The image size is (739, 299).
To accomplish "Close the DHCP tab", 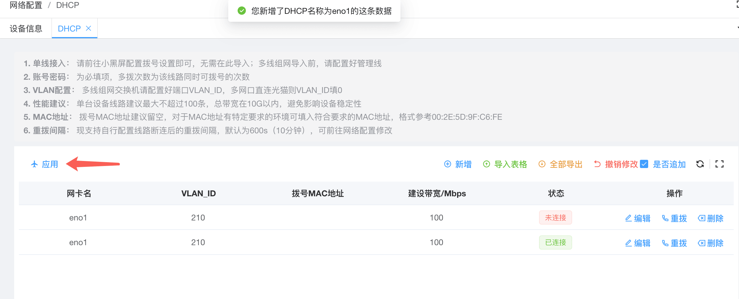I will click(88, 28).
